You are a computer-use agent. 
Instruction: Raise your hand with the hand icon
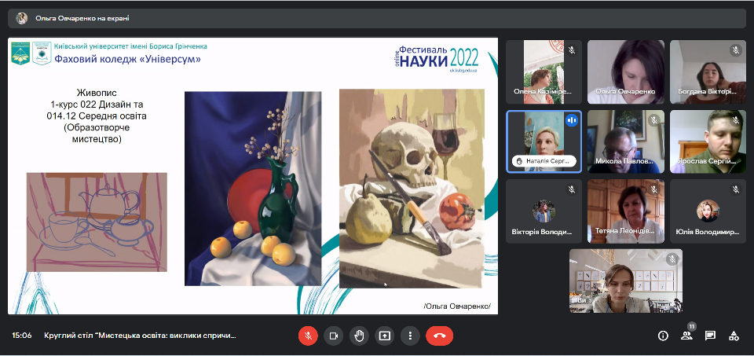(359, 336)
